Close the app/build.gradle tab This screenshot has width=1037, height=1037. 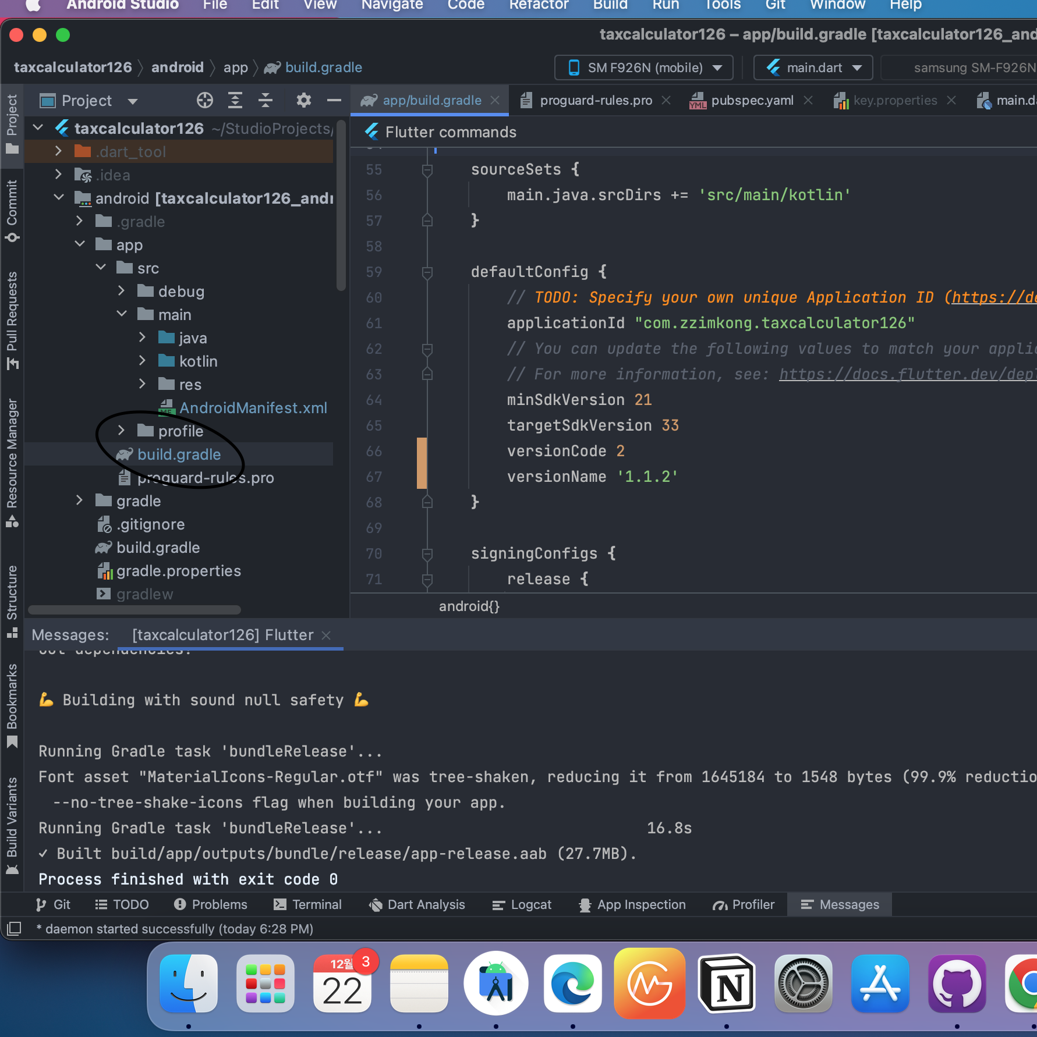pos(496,101)
